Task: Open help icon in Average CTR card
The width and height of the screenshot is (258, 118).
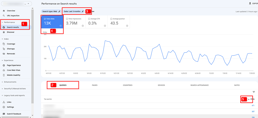Action: [x=105, y=26]
